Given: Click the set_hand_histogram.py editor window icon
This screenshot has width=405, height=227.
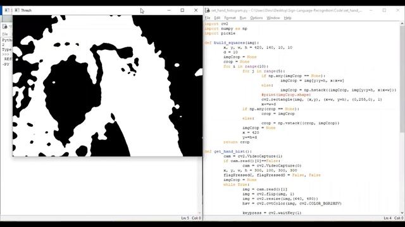Looking at the screenshot, I should tap(208, 10).
